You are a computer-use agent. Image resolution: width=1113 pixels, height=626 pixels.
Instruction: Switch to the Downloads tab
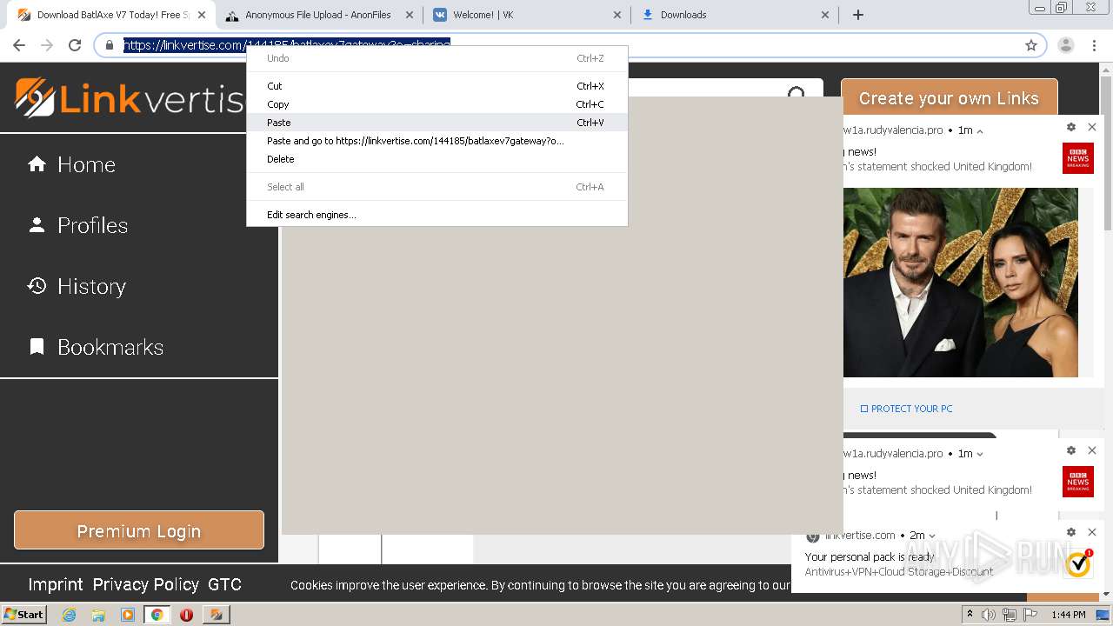(735, 15)
